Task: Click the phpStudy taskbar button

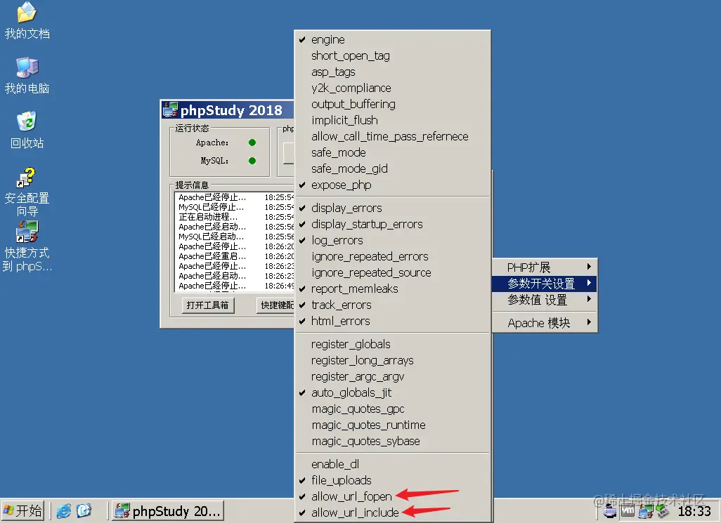Action: 168,510
